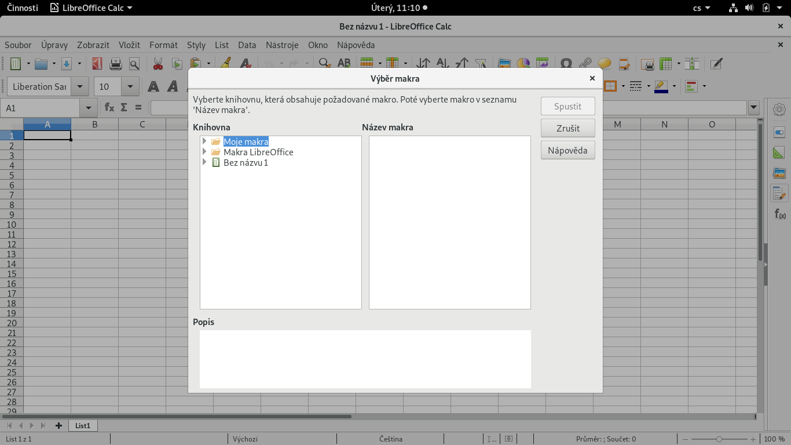Click the Sort Ascending icon
Image resolution: width=791 pixels, height=445 pixels.
443,64
